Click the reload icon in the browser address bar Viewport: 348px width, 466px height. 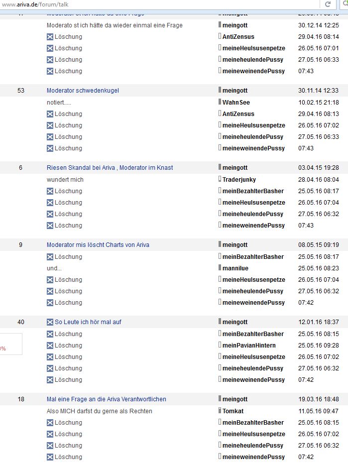(328, 4)
